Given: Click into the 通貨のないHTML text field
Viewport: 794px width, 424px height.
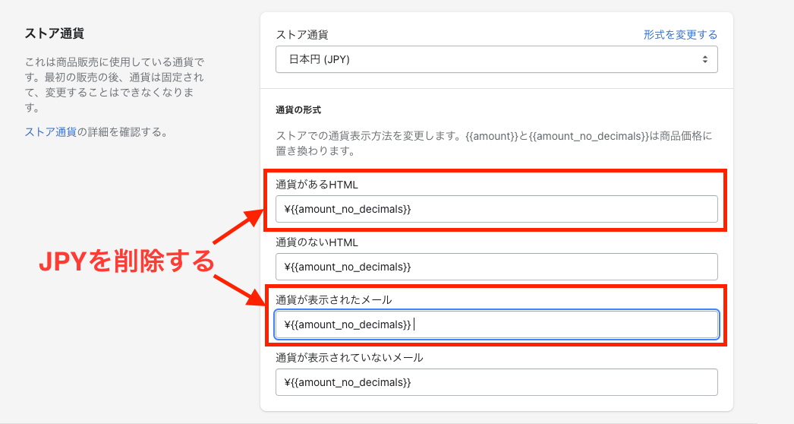Looking at the screenshot, I should (x=496, y=267).
